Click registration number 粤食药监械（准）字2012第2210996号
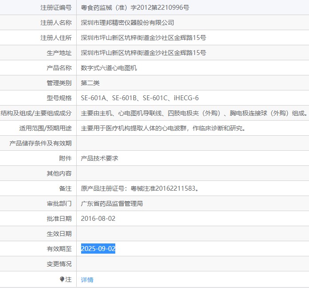 [135, 8]
